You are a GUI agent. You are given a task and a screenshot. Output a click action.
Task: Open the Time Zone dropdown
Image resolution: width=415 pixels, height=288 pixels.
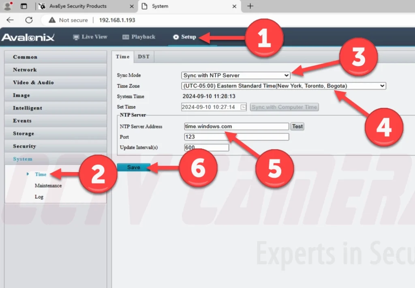pyautogui.click(x=283, y=86)
